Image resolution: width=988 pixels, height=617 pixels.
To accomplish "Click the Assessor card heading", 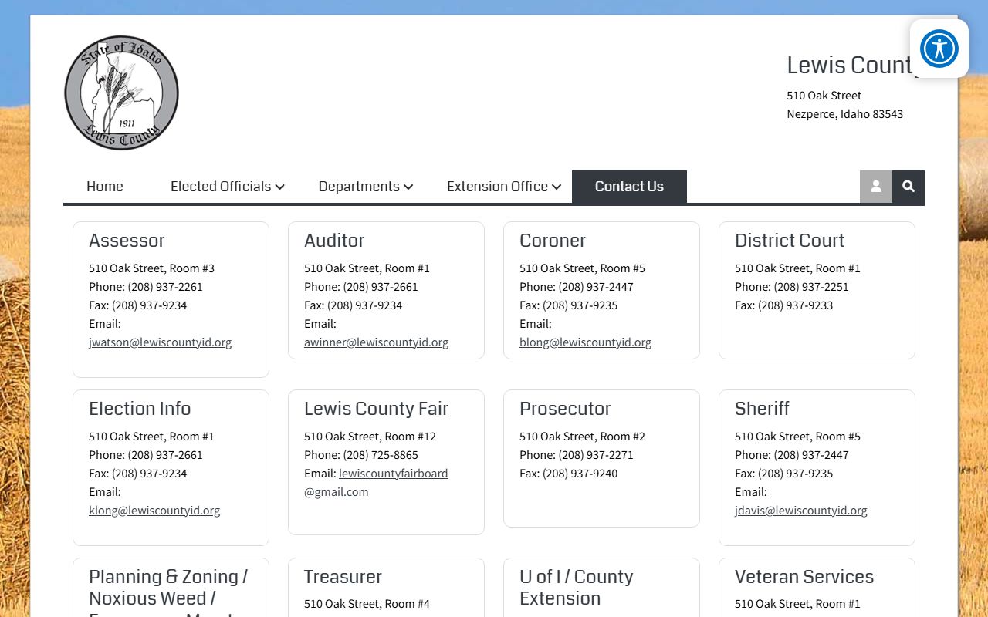I will [x=127, y=241].
